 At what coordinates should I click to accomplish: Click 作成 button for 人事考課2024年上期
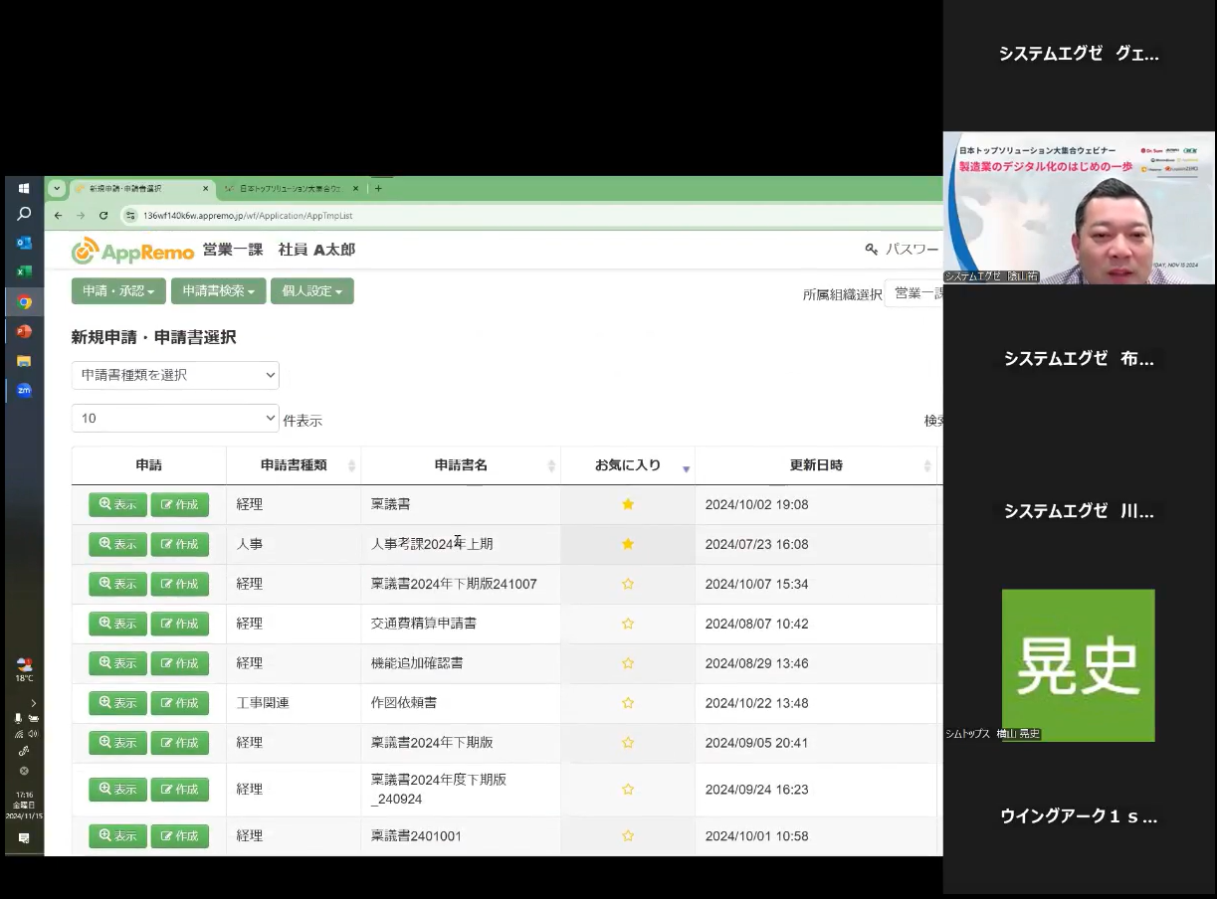(180, 544)
